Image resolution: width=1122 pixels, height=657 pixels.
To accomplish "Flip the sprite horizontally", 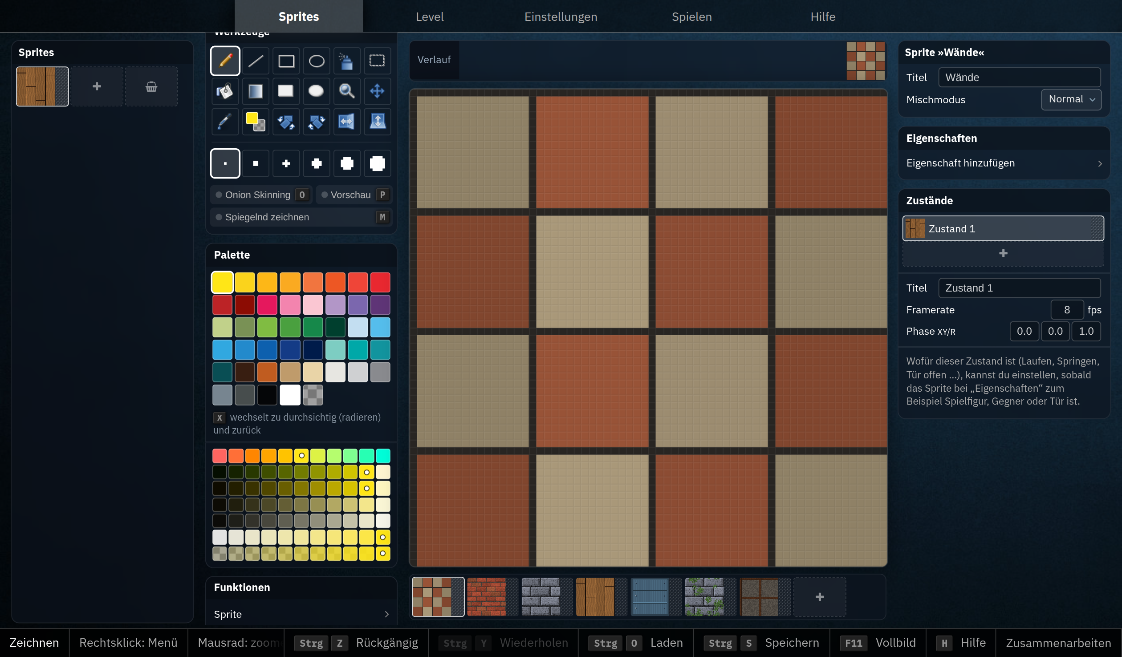I will tap(346, 122).
